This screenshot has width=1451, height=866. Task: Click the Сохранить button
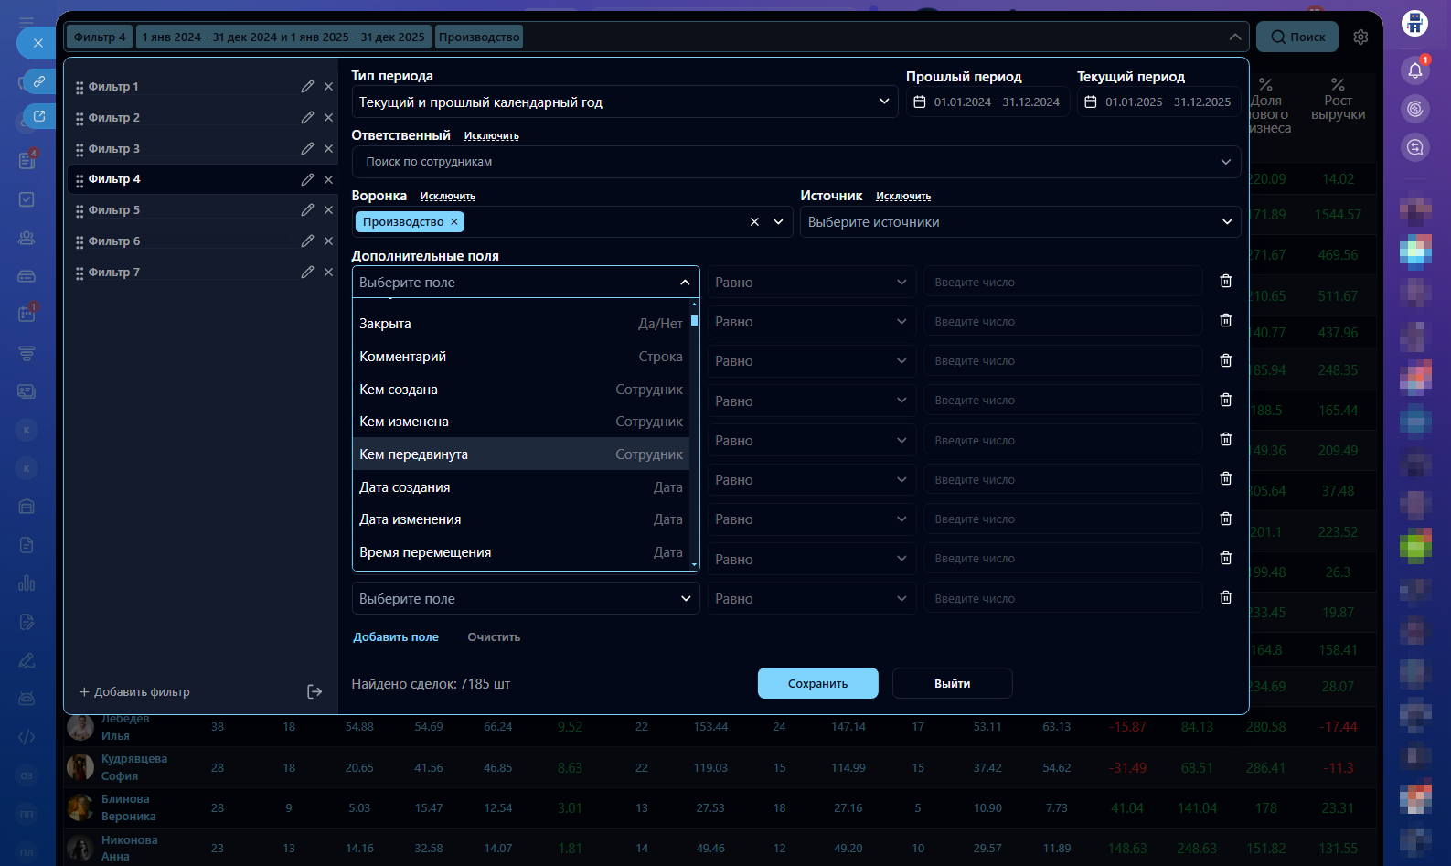point(817,683)
